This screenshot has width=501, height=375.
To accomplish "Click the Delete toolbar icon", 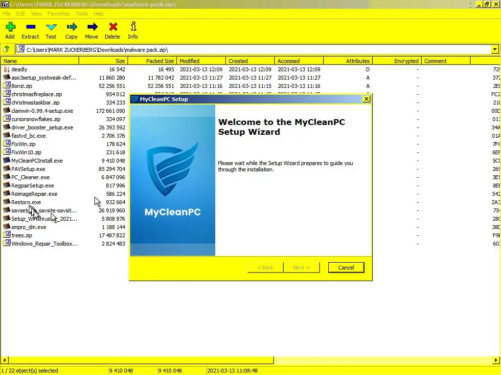I will tap(113, 27).
